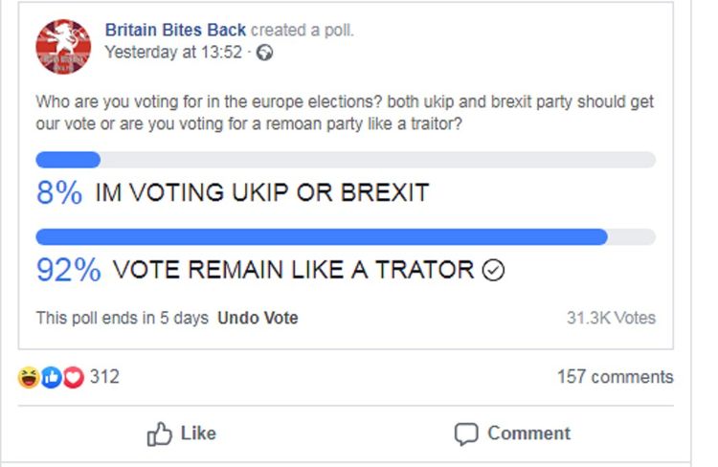The height and width of the screenshot is (467, 718).
Task: Open the Britain Bites Back profile picture
Action: coord(63,46)
